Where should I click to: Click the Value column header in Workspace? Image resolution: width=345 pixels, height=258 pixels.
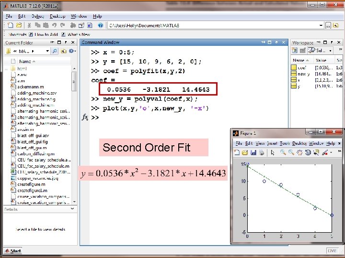(x=323, y=60)
